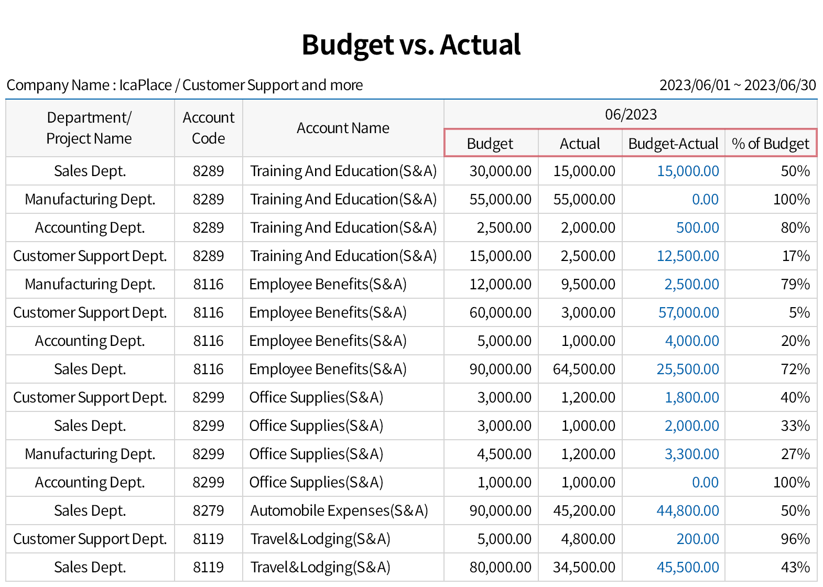Image resolution: width=823 pixels, height=587 pixels.
Task: Open the 200.00 Budget-Actual link
Action: pyautogui.click(x=697, y=539)
